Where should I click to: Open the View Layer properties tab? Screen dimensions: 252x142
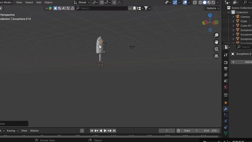pos(226,75)
